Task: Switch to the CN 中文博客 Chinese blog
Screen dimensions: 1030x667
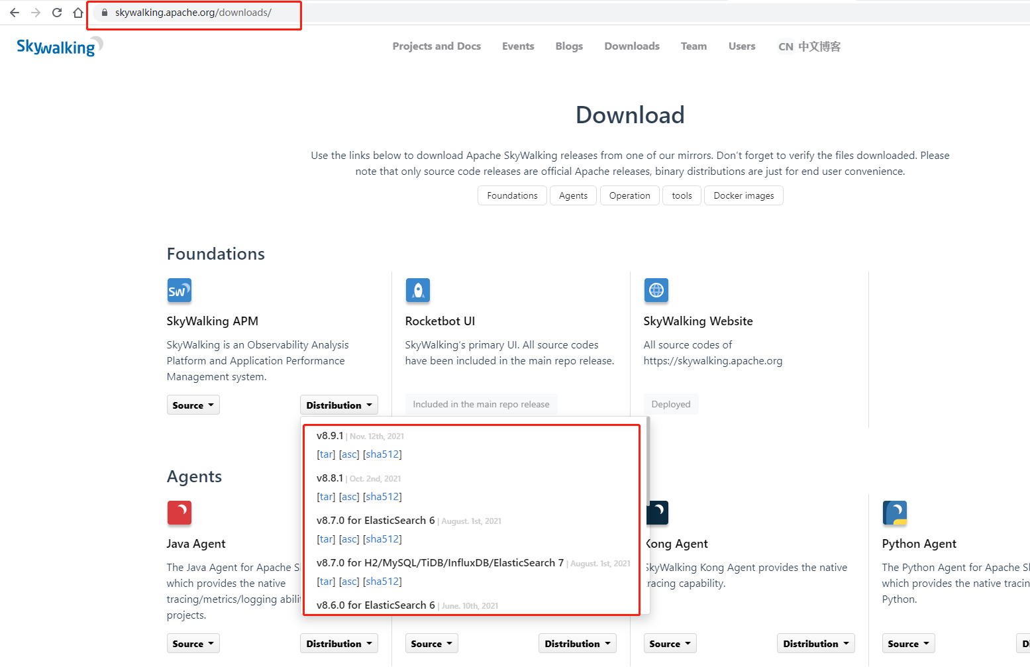Action: point(809,46)
